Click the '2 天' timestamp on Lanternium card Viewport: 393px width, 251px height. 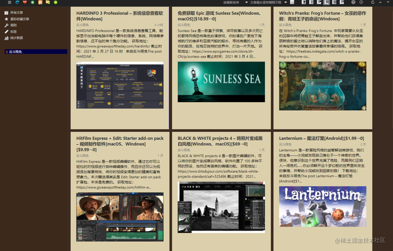coord(363,144)
